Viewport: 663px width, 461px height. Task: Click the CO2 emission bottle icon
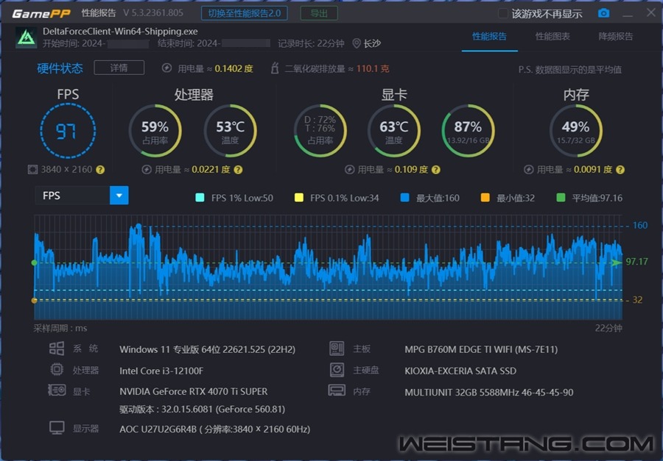pos(275,68)
